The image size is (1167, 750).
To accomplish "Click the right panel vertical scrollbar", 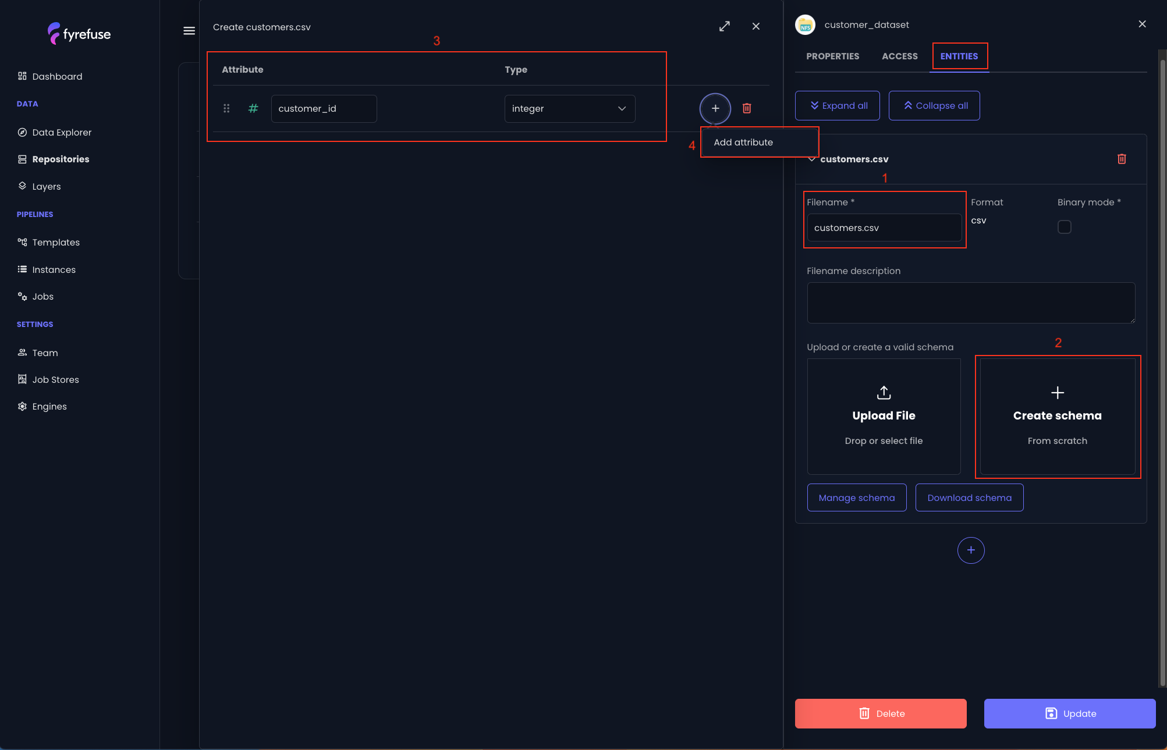I will (1162, 372).
